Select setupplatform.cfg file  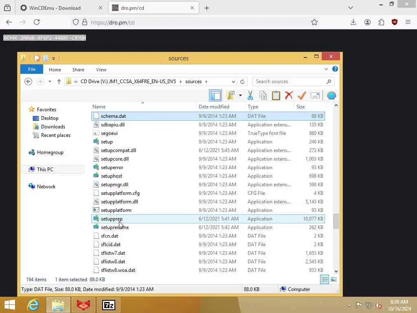[208, 193]
